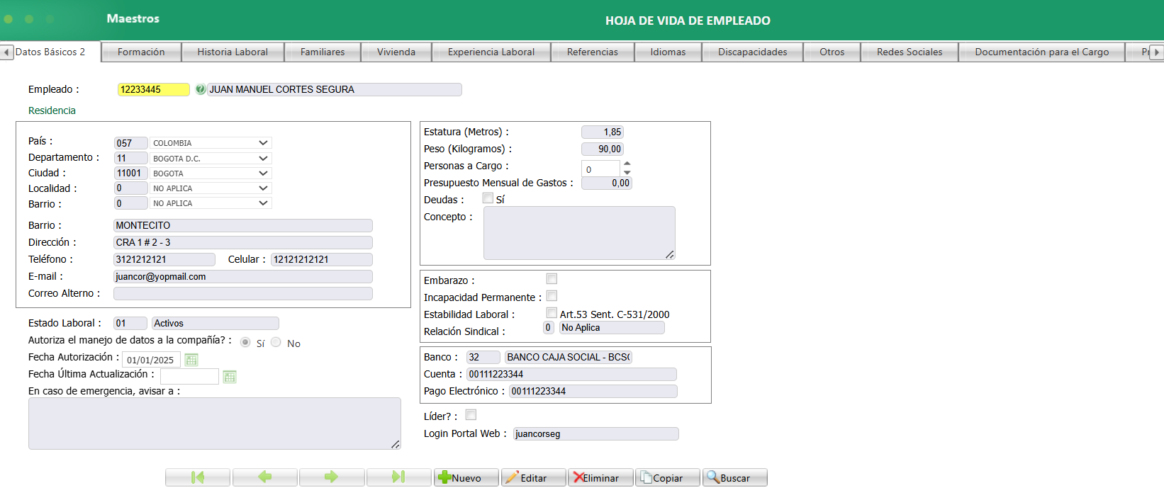Switch to the Otros tab
The width and height of the screenshot is (1164, 500).
[832, 52]
